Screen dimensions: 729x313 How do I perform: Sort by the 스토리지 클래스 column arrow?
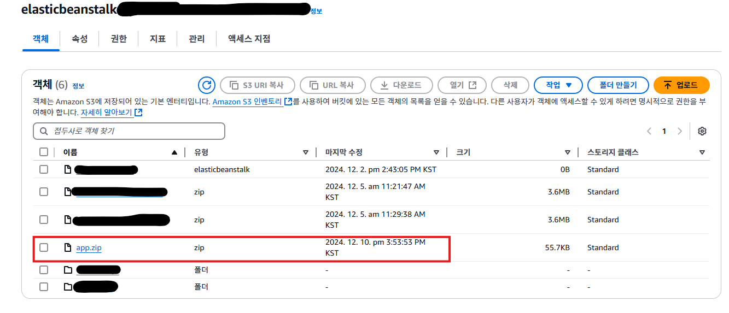coord(702,152)
